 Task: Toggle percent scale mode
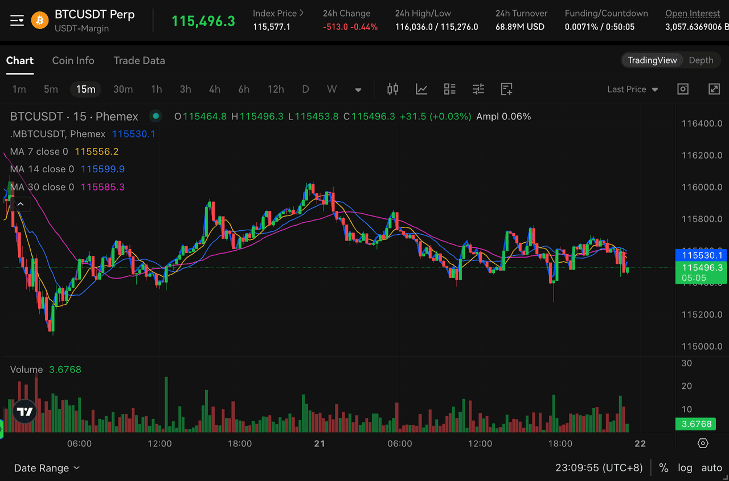[x=664, y=468]
